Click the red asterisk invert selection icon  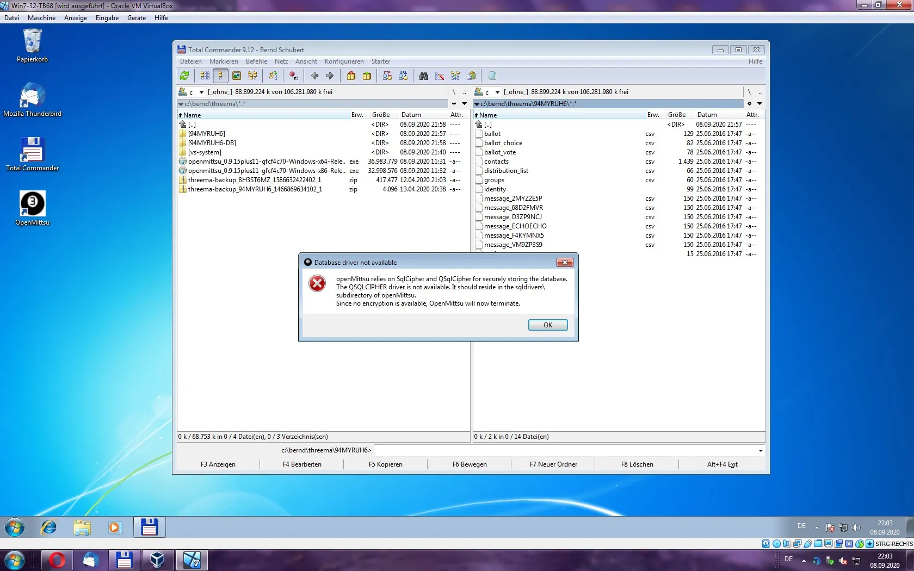pyautogui.click(x=294, y=76)
